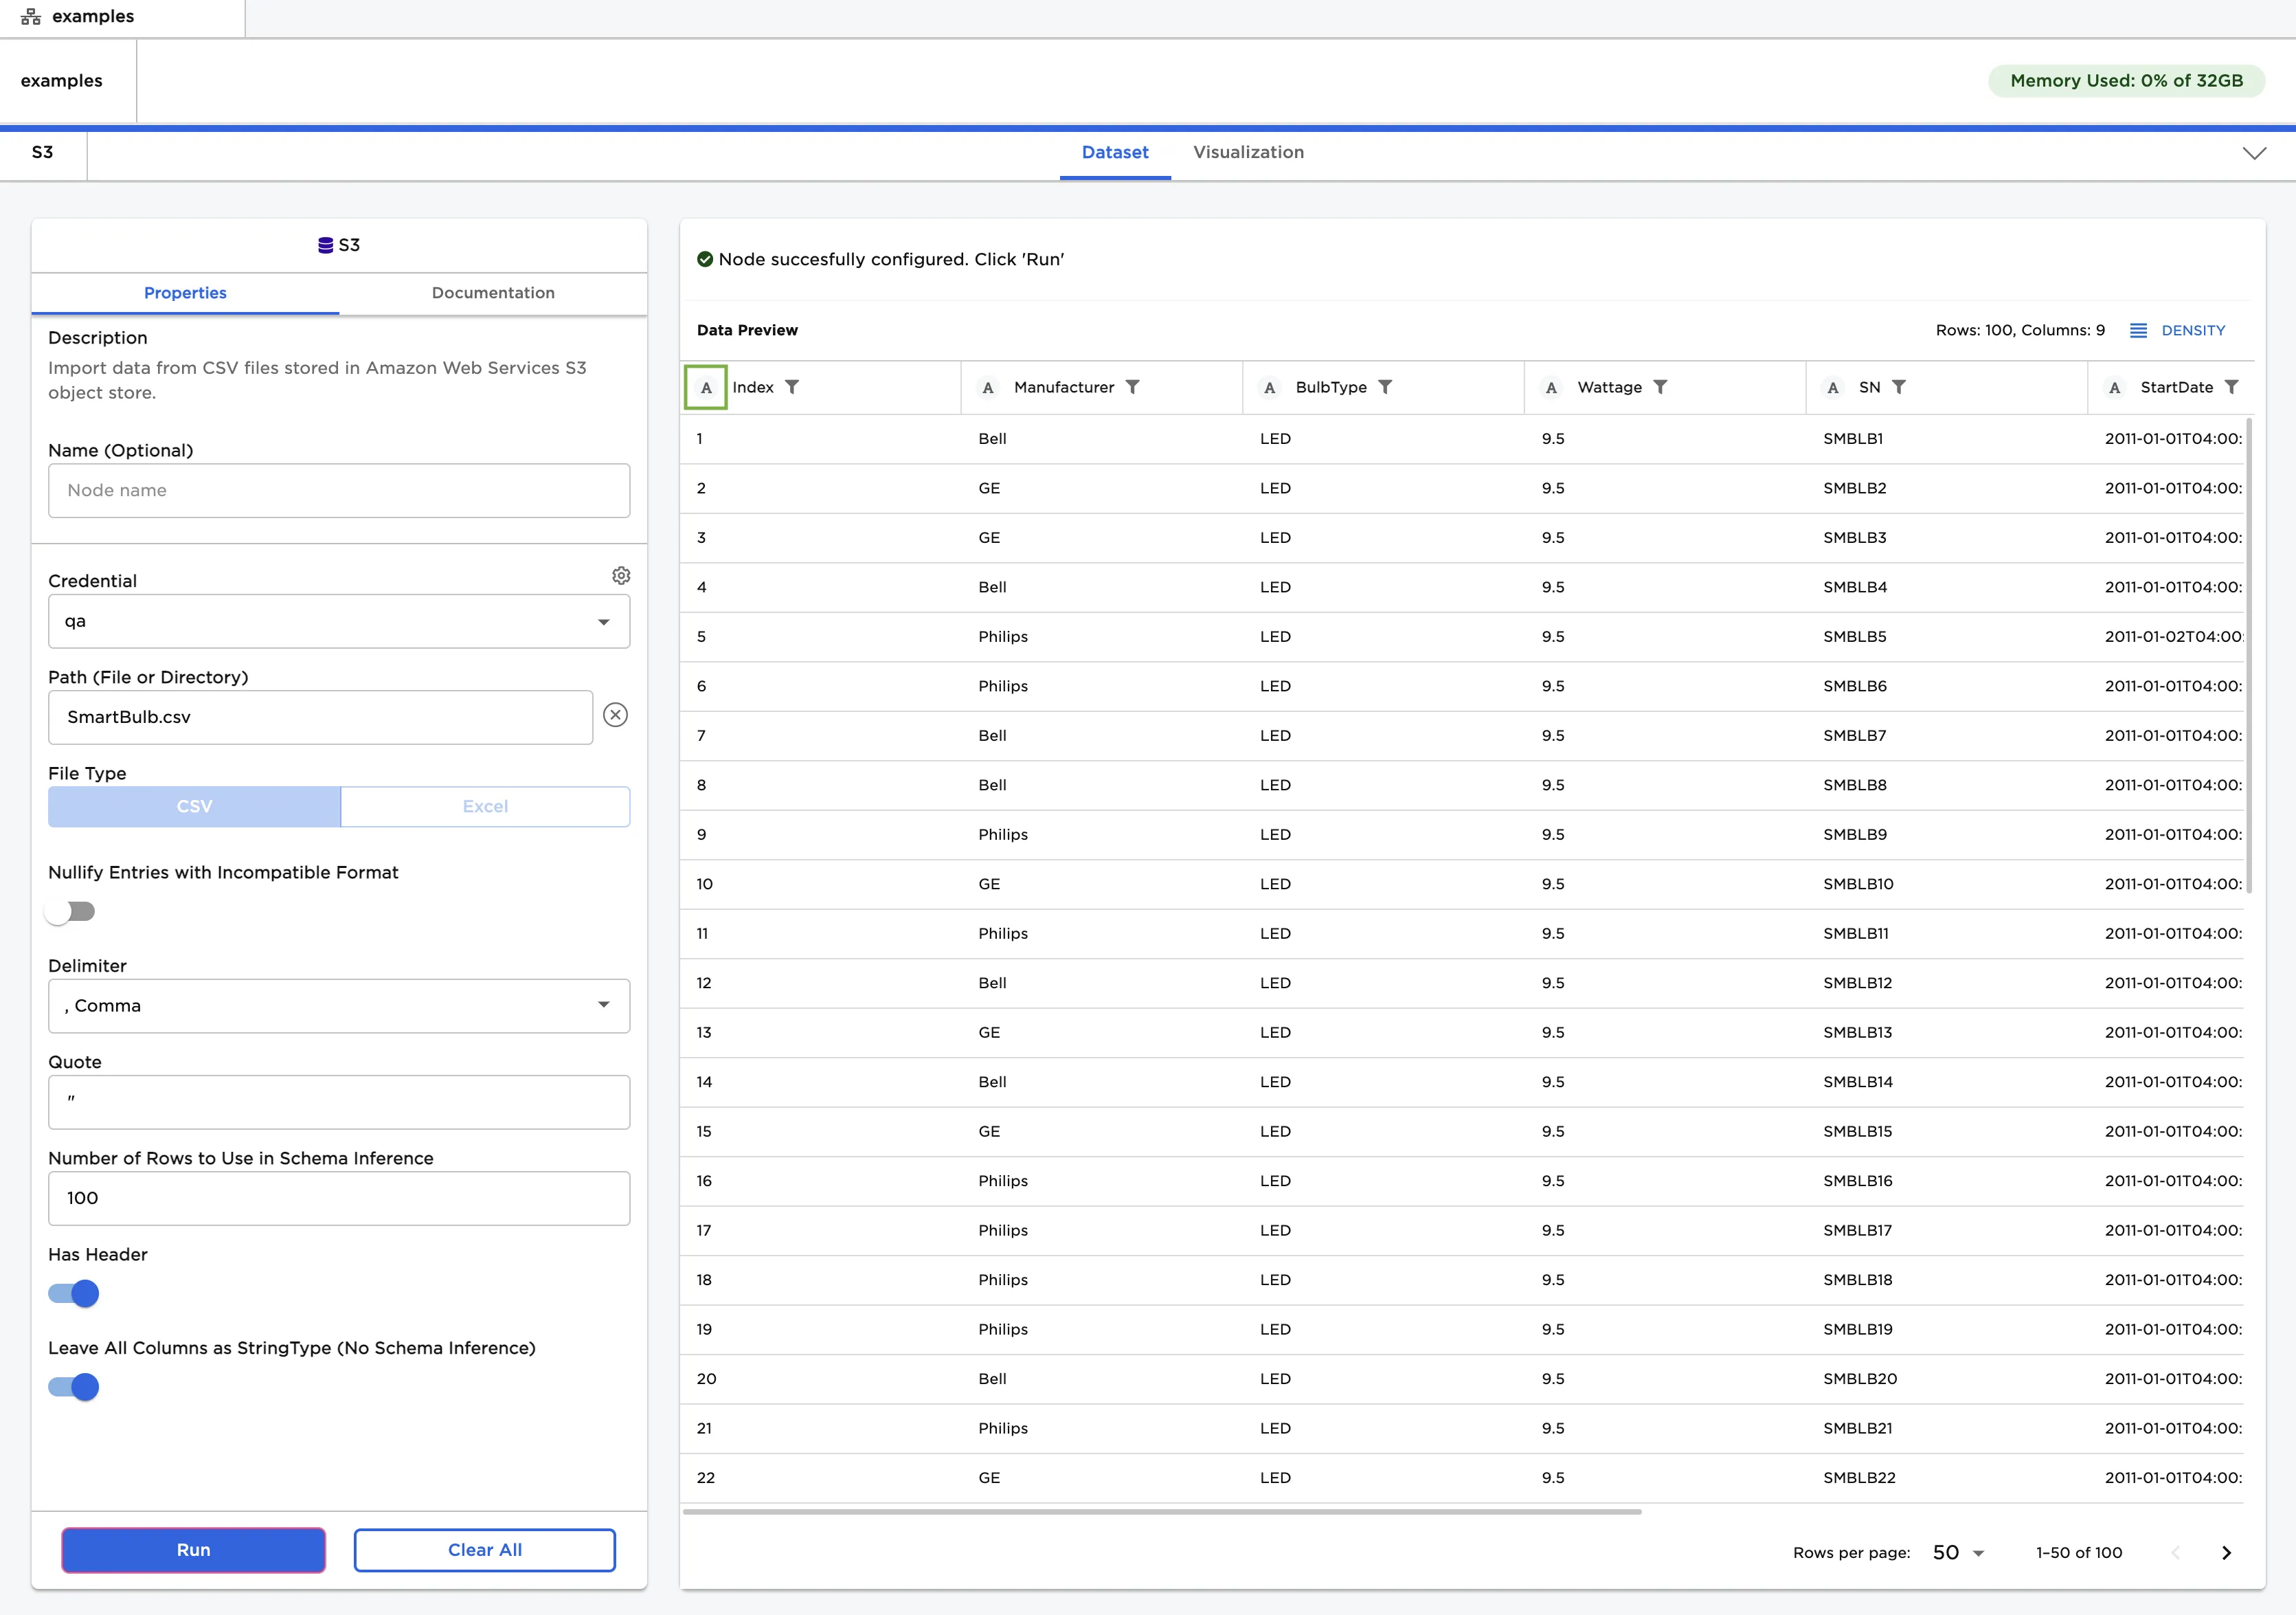Clear the SmartBulb.csv path field

(615, 715)
